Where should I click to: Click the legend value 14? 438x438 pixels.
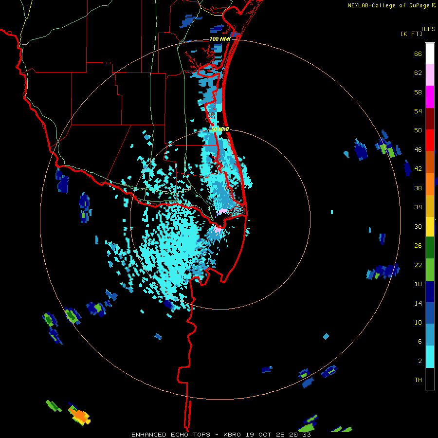418,303
